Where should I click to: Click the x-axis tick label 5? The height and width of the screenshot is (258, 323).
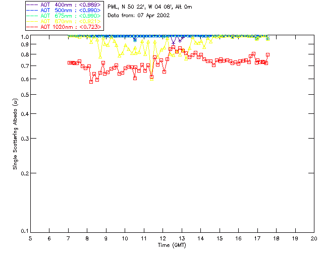pyautogui.click(x=30, y=238)
